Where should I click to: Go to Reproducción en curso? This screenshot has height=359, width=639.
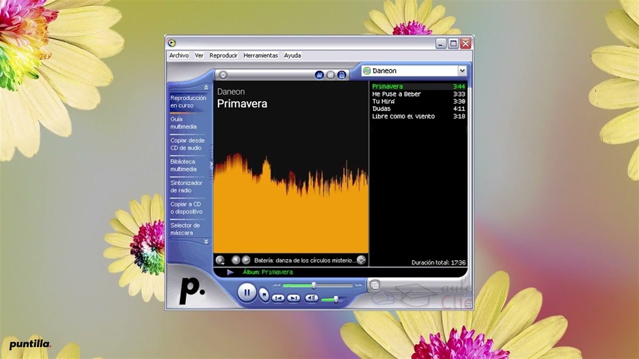point(188,102)
